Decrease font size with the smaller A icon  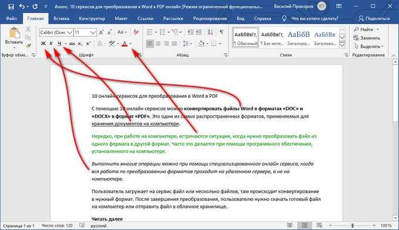(109, 33)
